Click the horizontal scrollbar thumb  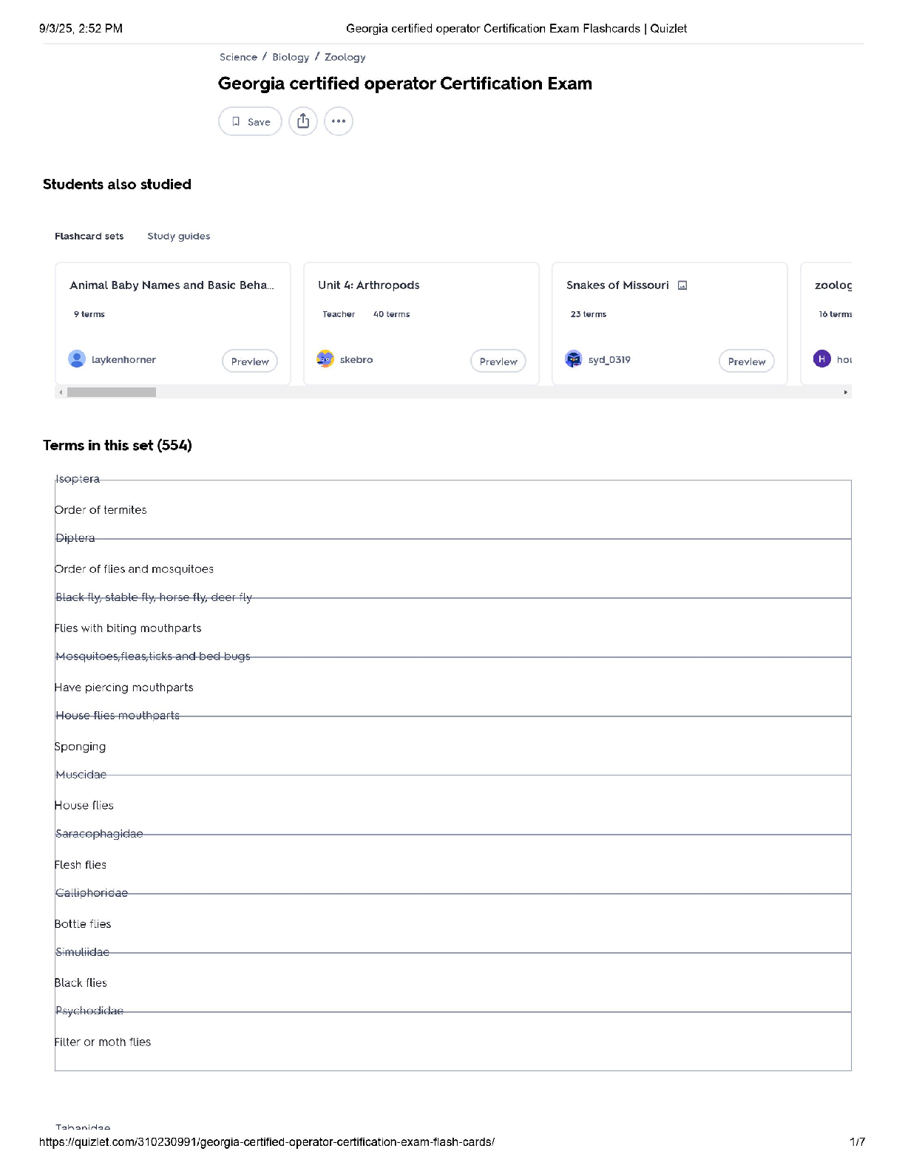pyautogui.click(x=112, y=393)
